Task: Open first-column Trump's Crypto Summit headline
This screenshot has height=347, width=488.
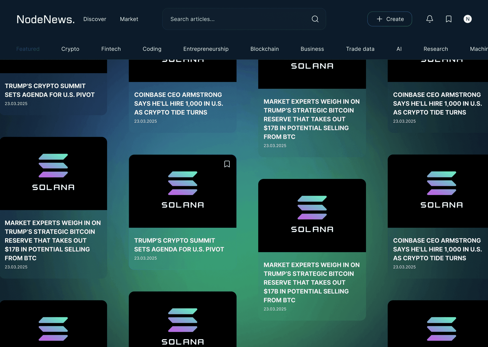Action: point(50,90)
